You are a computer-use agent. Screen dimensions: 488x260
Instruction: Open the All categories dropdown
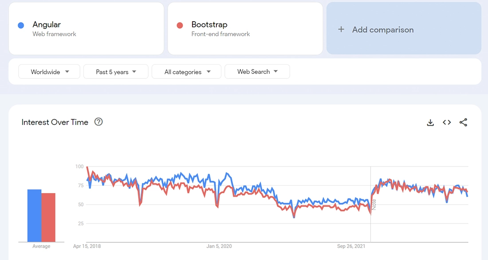click(x=186, y=72)
